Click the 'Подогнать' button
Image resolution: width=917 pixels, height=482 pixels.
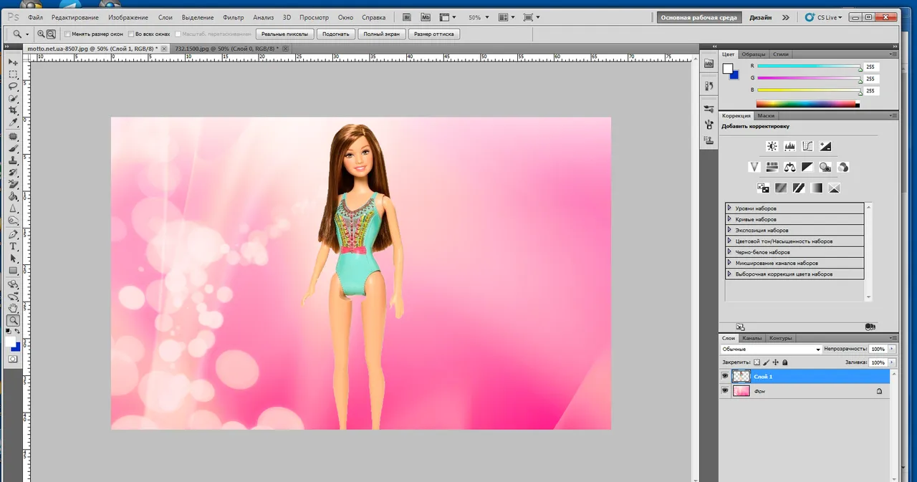point(335,34)
